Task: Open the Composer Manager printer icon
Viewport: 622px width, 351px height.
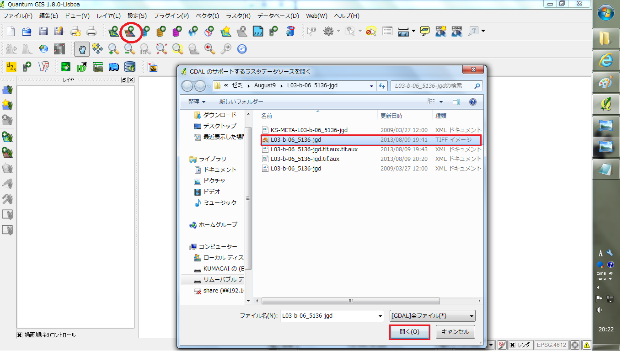Action: (x=91, y=32)
